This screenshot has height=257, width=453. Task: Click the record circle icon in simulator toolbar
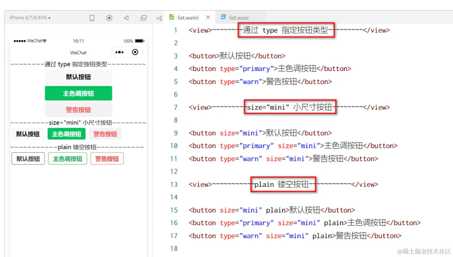pyautogui.click(x=109, y=18)
